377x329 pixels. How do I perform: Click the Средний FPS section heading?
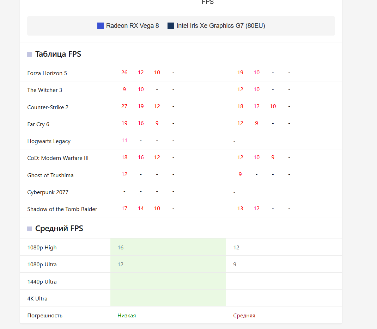pyautogui.click(x=59, y=228)
